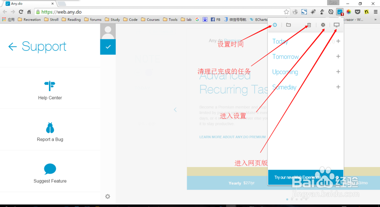Open the Recreation bookmarks folder
380x207 pixels.
click(29, 20)
